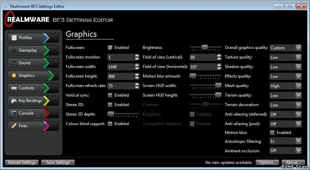Maximize the Settings Editor window

click(290, 6)
